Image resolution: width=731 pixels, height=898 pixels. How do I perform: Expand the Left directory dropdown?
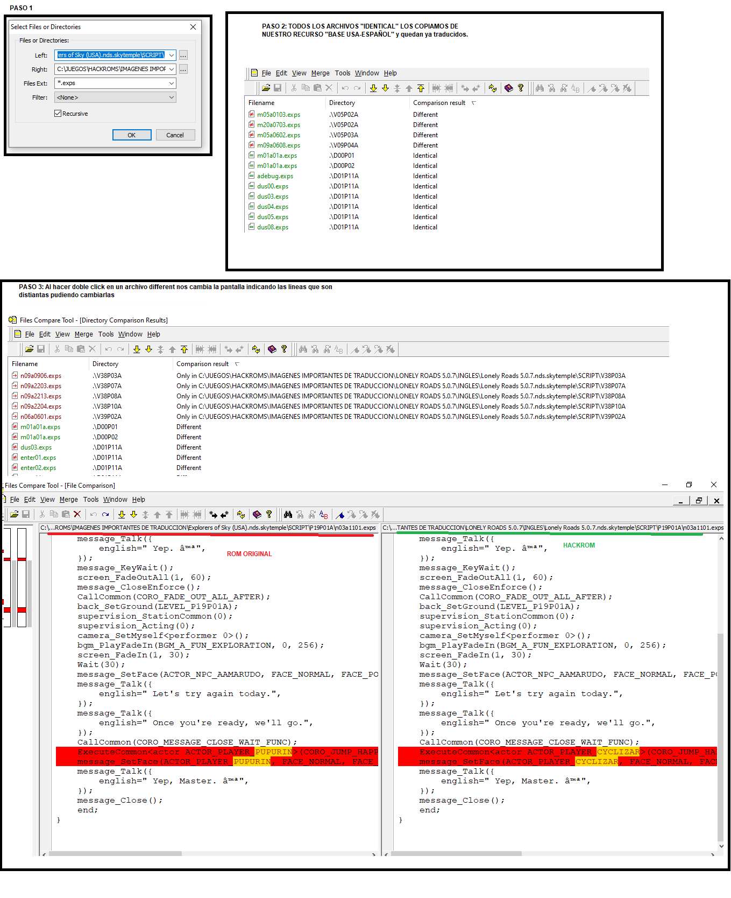[171, 55]
